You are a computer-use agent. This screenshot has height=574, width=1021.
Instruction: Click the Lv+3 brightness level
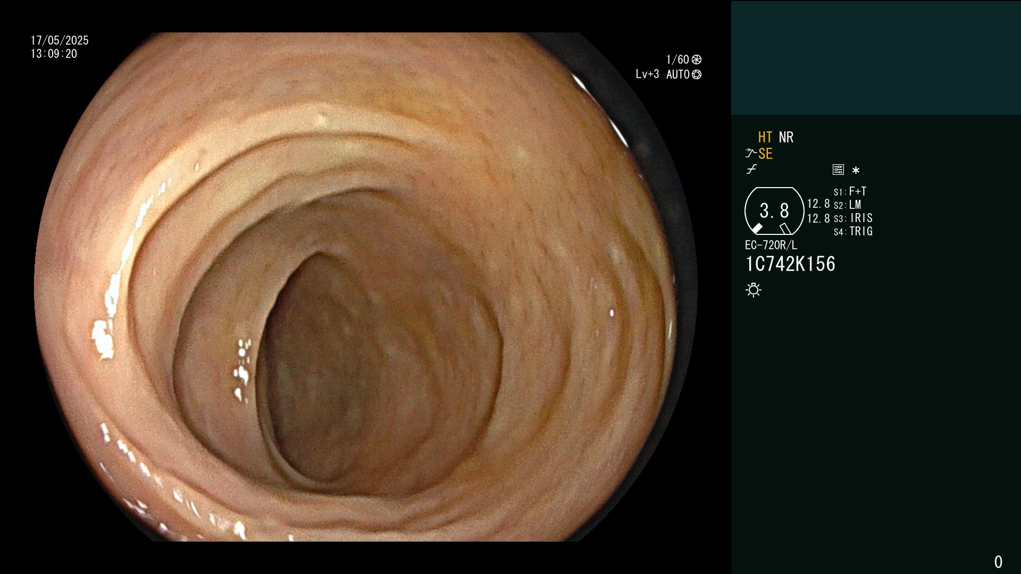coord(647,74)
